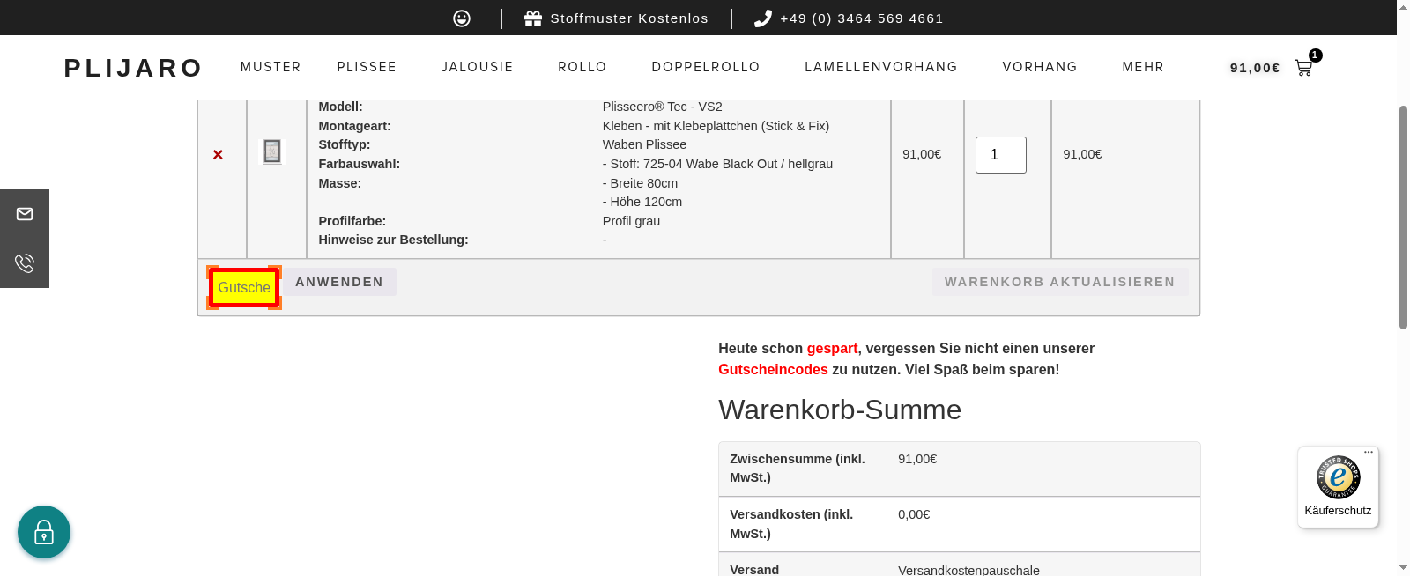Click the product thumbnail image
This screenshot has width=1410, height=576.
coord(272,151)
